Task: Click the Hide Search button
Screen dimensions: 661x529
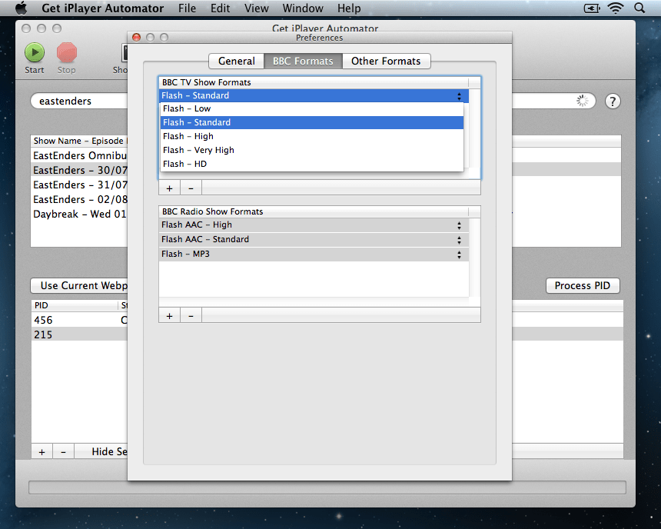Action: (x=101, y=452)
